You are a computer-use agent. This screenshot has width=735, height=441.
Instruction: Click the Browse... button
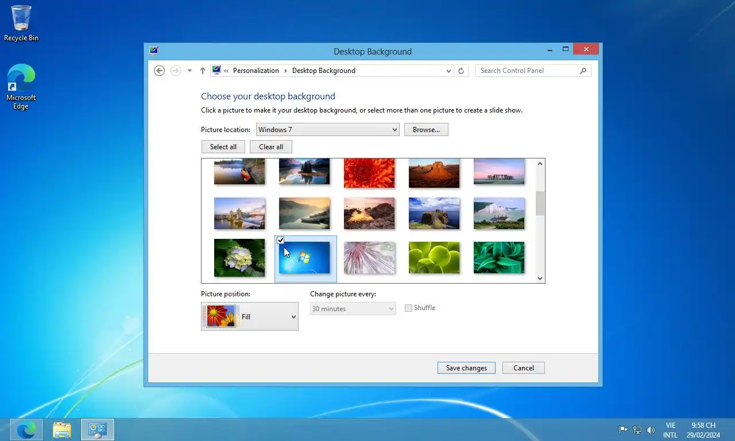426,130
